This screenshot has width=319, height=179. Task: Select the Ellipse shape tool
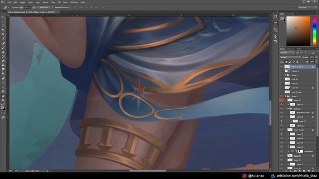3,91
